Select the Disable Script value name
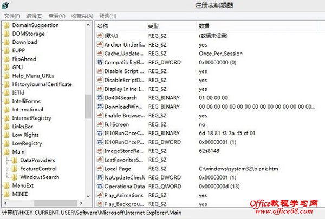Viewport: 325px width, 219px height. click(124, 71)
